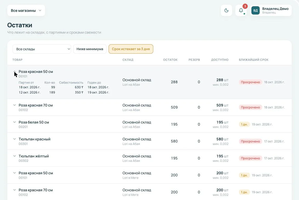Click the Партия от batch column label

(x=26, y=83)
